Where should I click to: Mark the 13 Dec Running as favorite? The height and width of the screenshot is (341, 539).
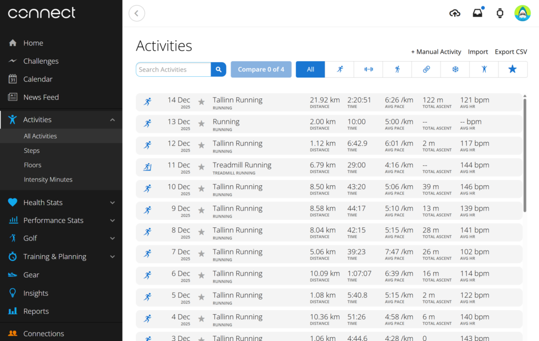202,124
